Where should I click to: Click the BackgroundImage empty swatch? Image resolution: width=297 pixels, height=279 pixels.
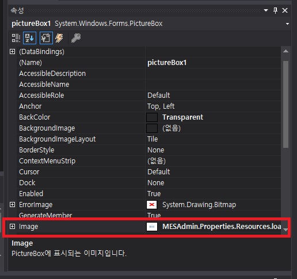tap(152, 128)
